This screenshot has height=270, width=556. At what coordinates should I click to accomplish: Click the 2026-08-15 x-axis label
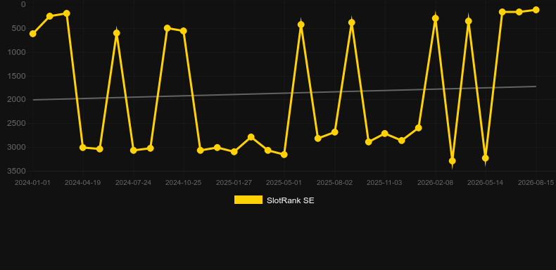point(536,183)
